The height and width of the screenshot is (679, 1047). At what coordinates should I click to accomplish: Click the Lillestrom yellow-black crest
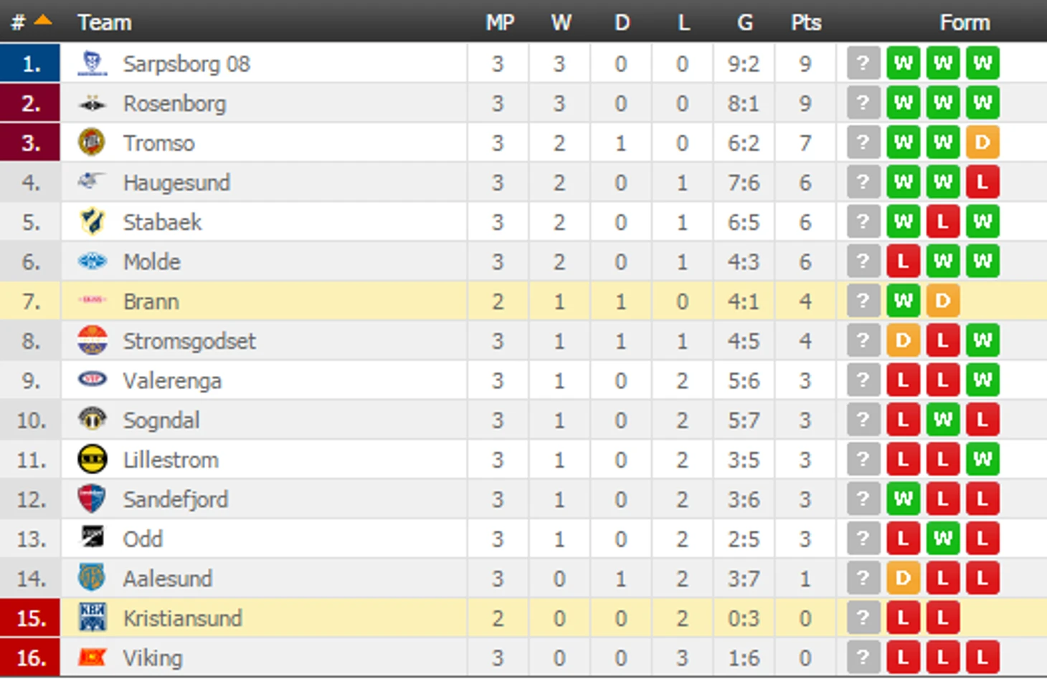(92, 460)
